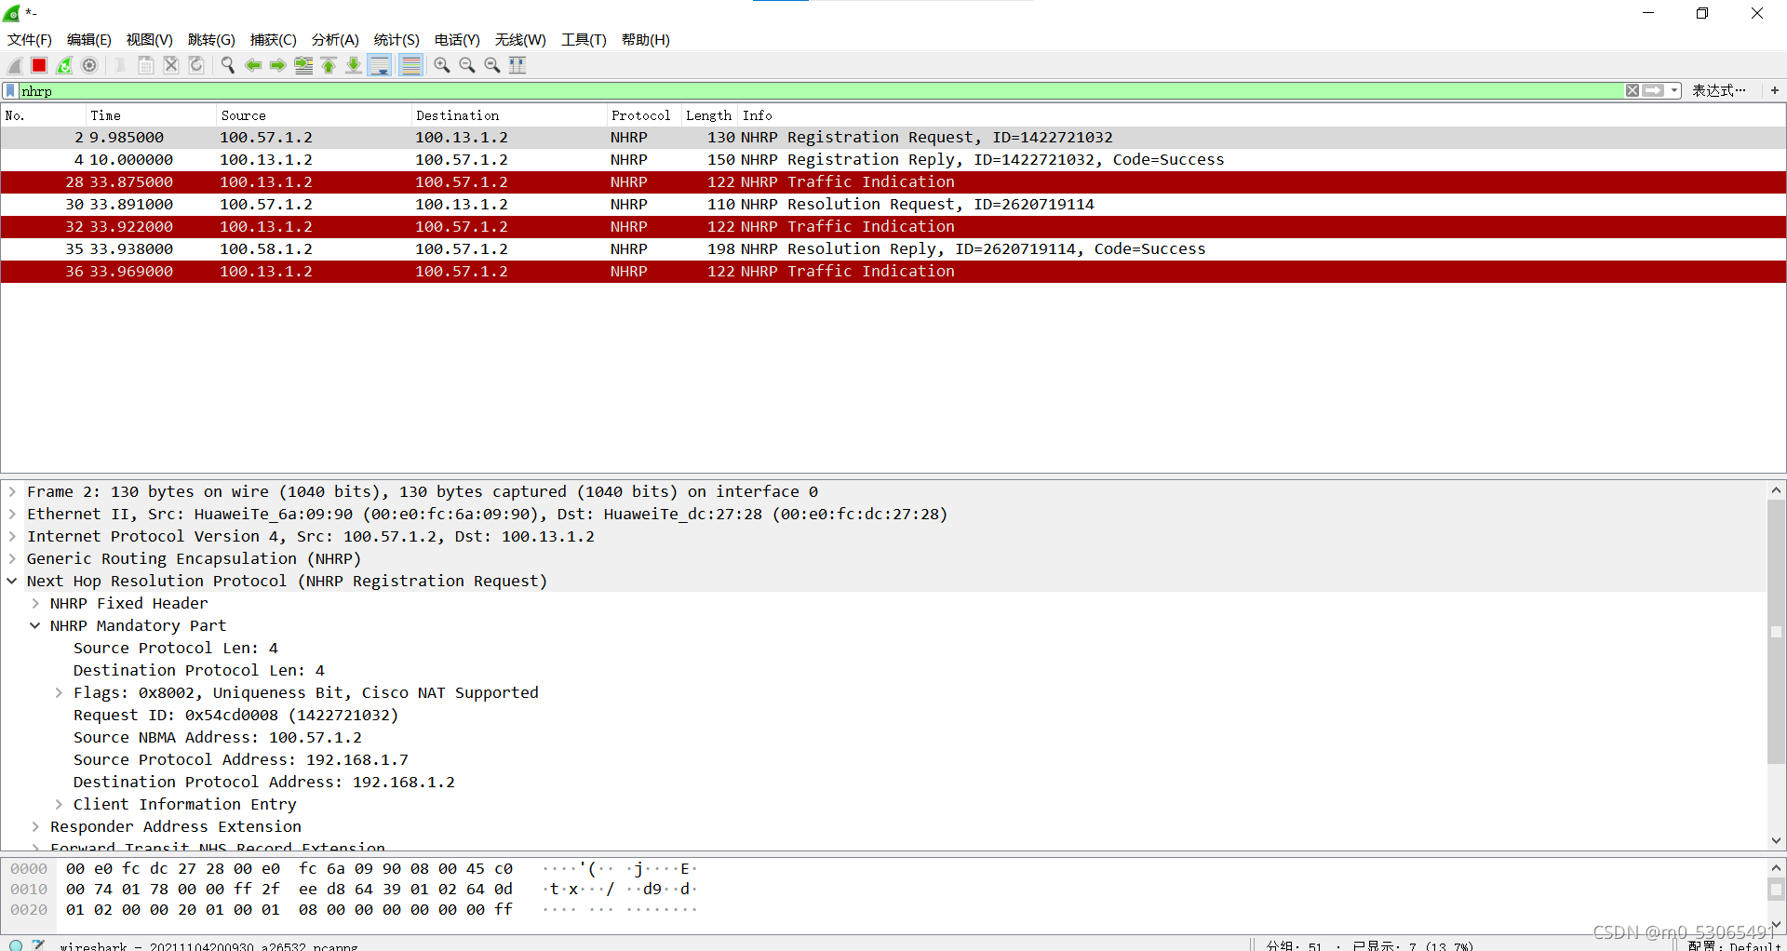The height and width of the screenshot is (951, 1787).
Task: Go back to previous packet arrow
Action: (x=253, y=65)
